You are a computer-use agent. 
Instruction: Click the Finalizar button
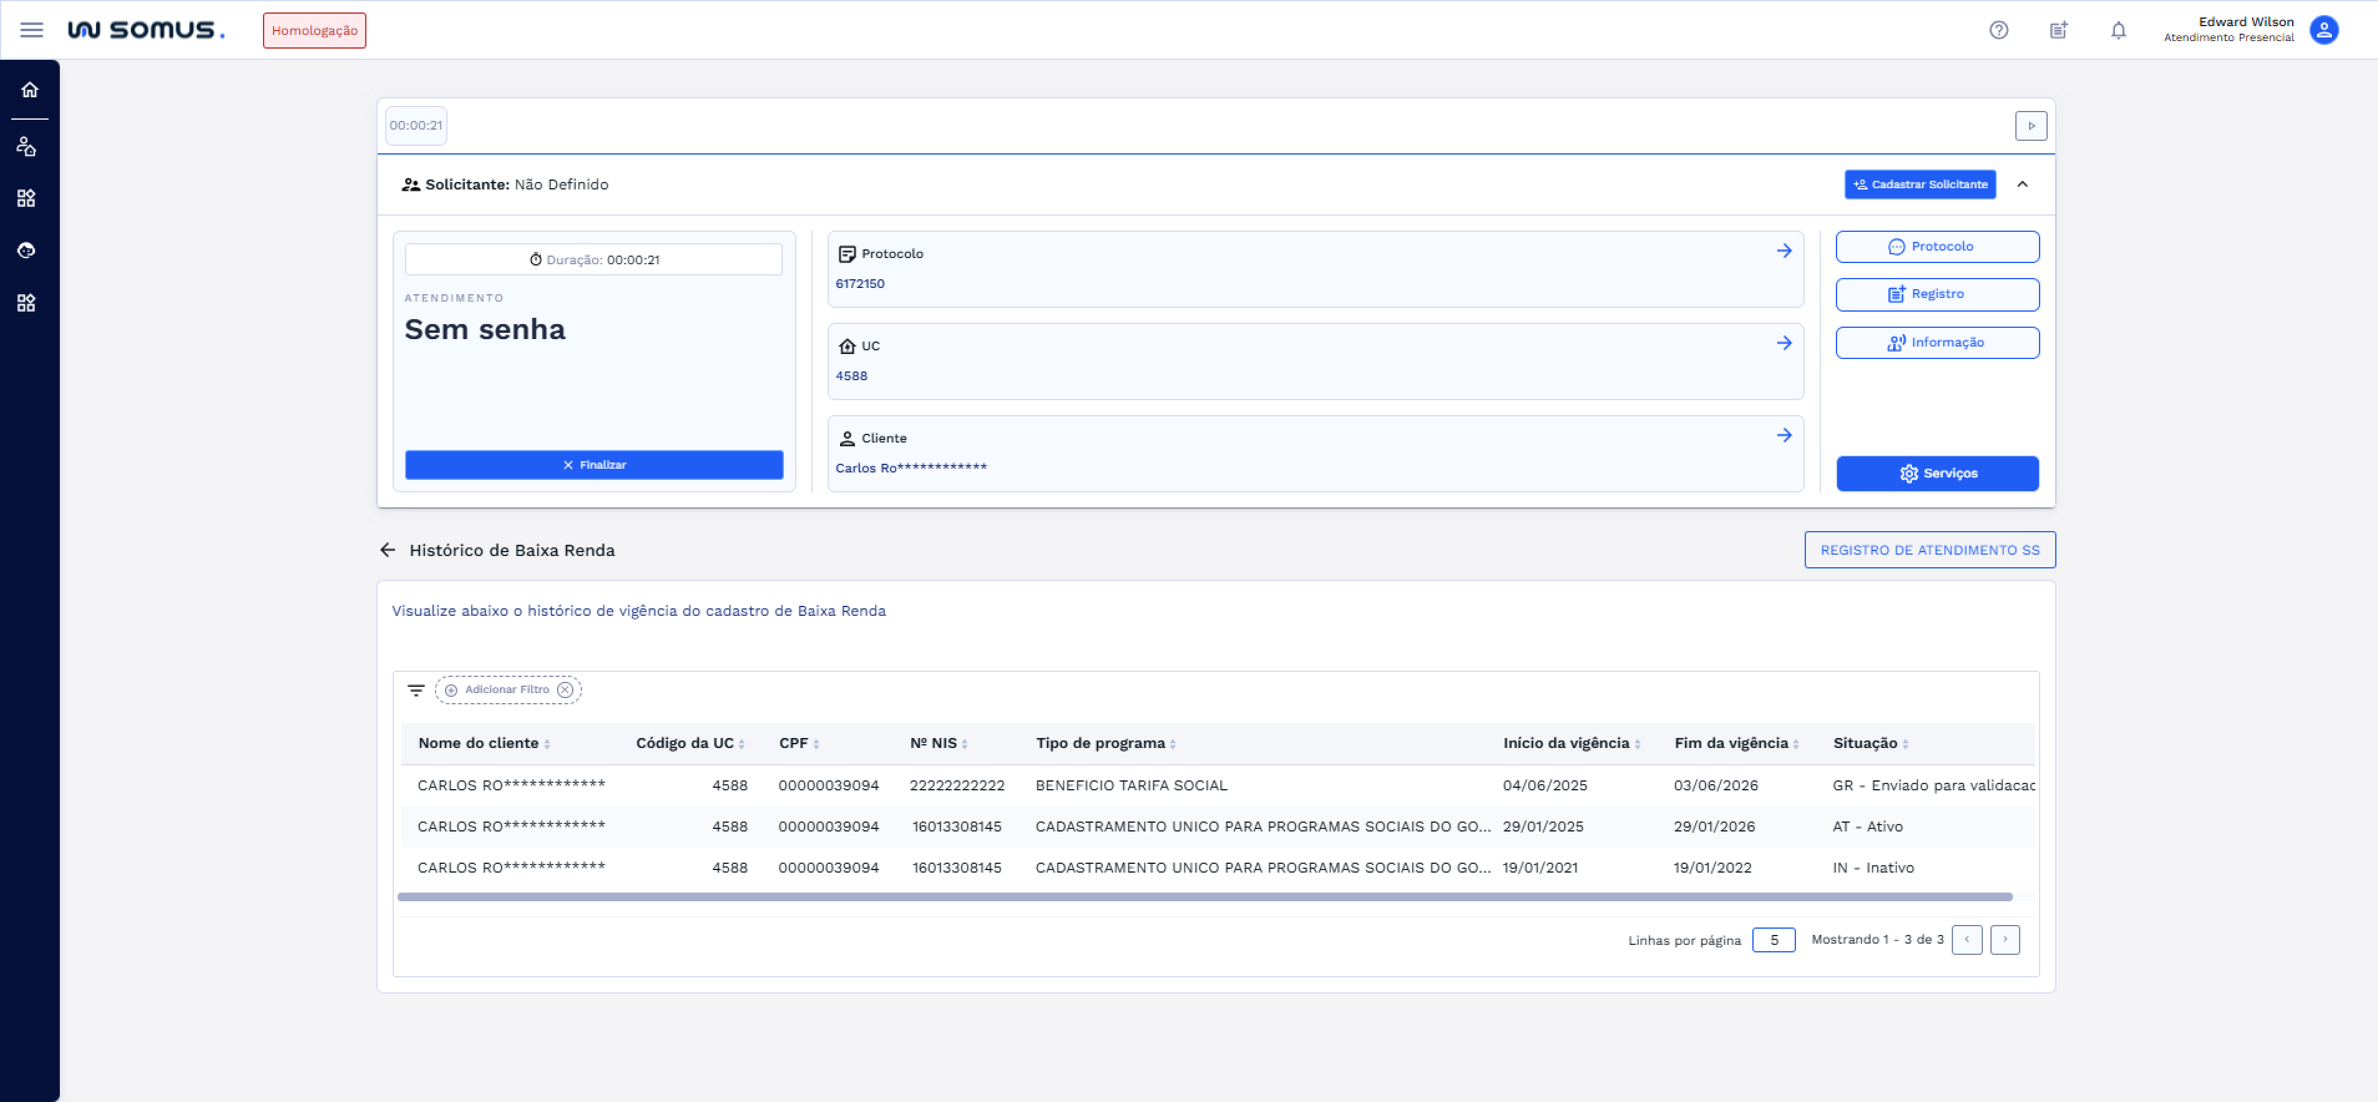[x=594, y=464]
